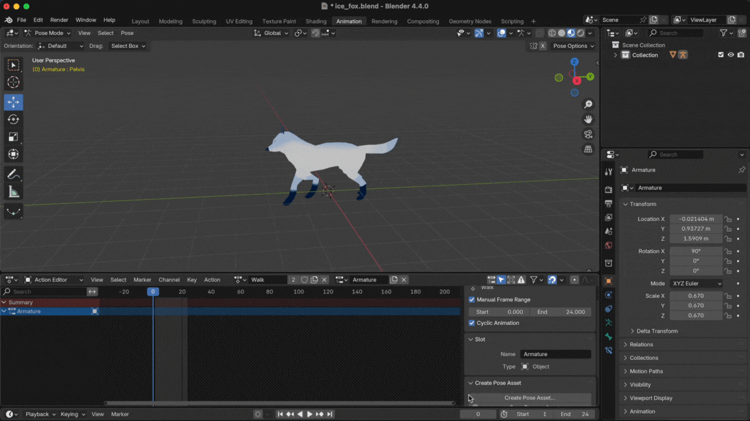Click the Location Y value field
The image size is (750, 421).
[x=695, y=229]
